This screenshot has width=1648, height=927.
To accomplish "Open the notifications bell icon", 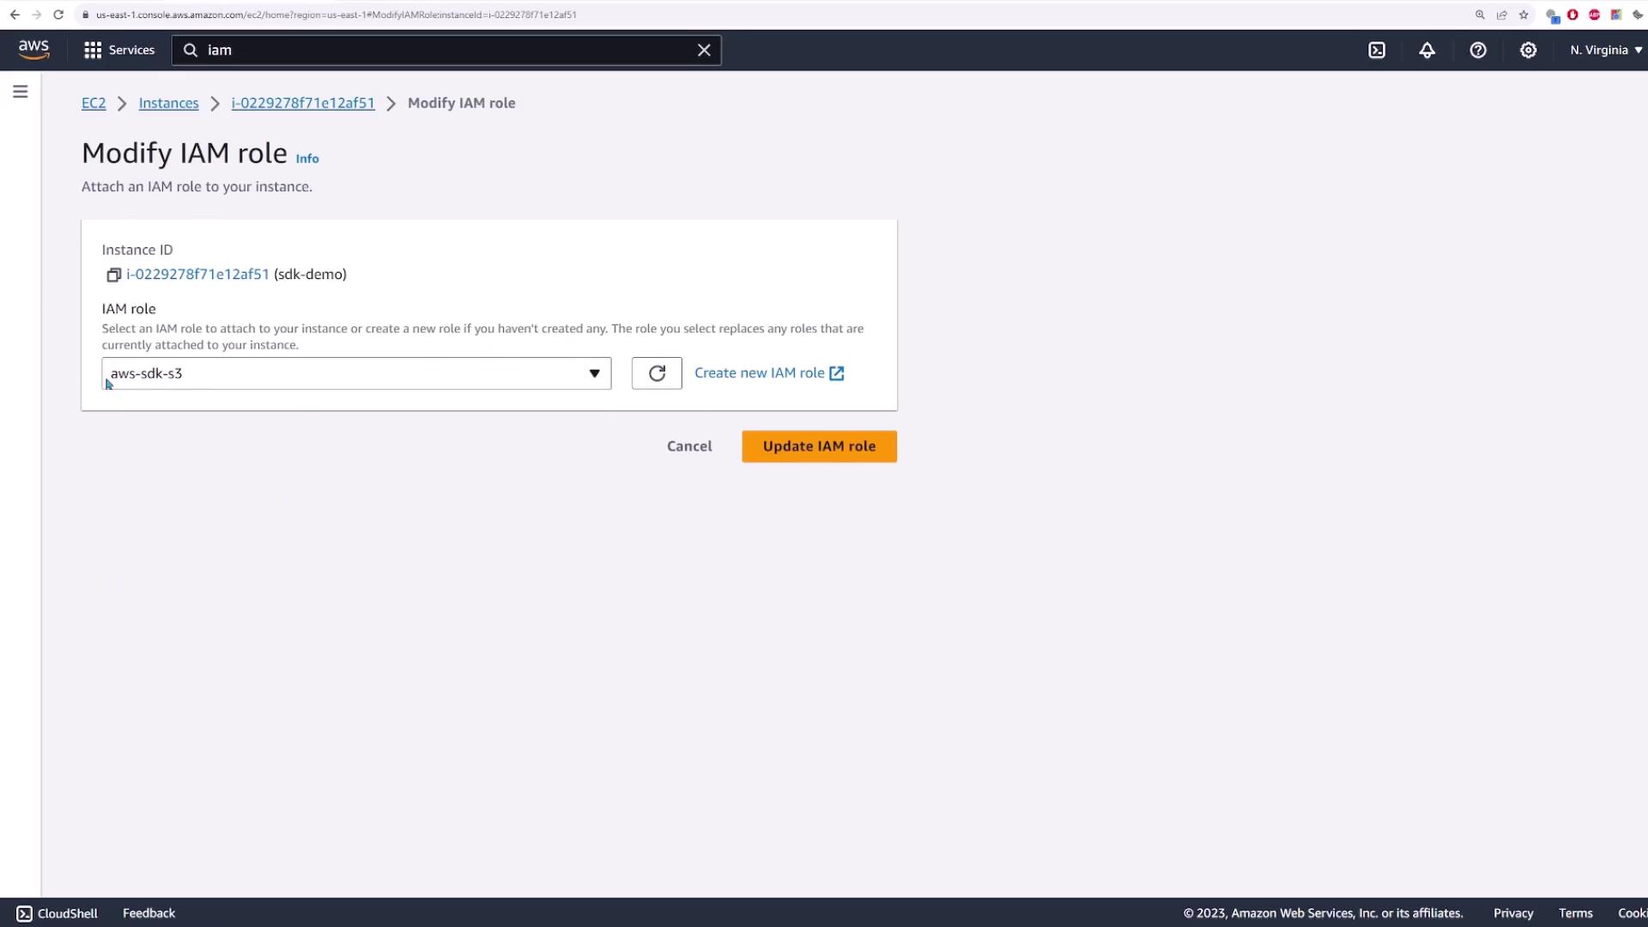I will click(1427, 50).
